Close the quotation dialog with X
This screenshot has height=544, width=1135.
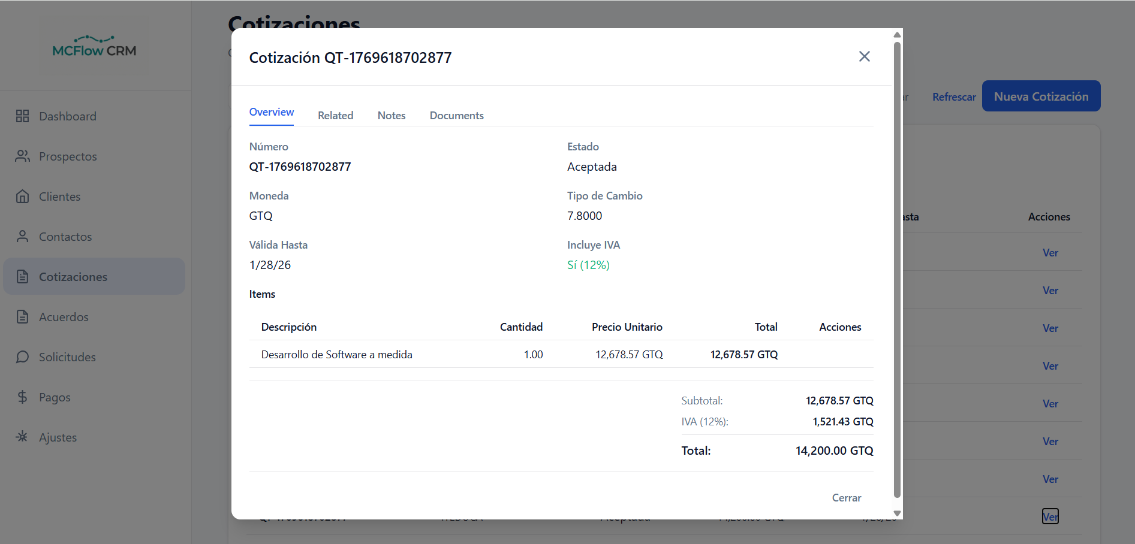(864, 56)
